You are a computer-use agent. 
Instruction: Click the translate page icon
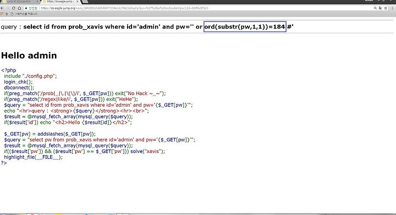[381, 8]
